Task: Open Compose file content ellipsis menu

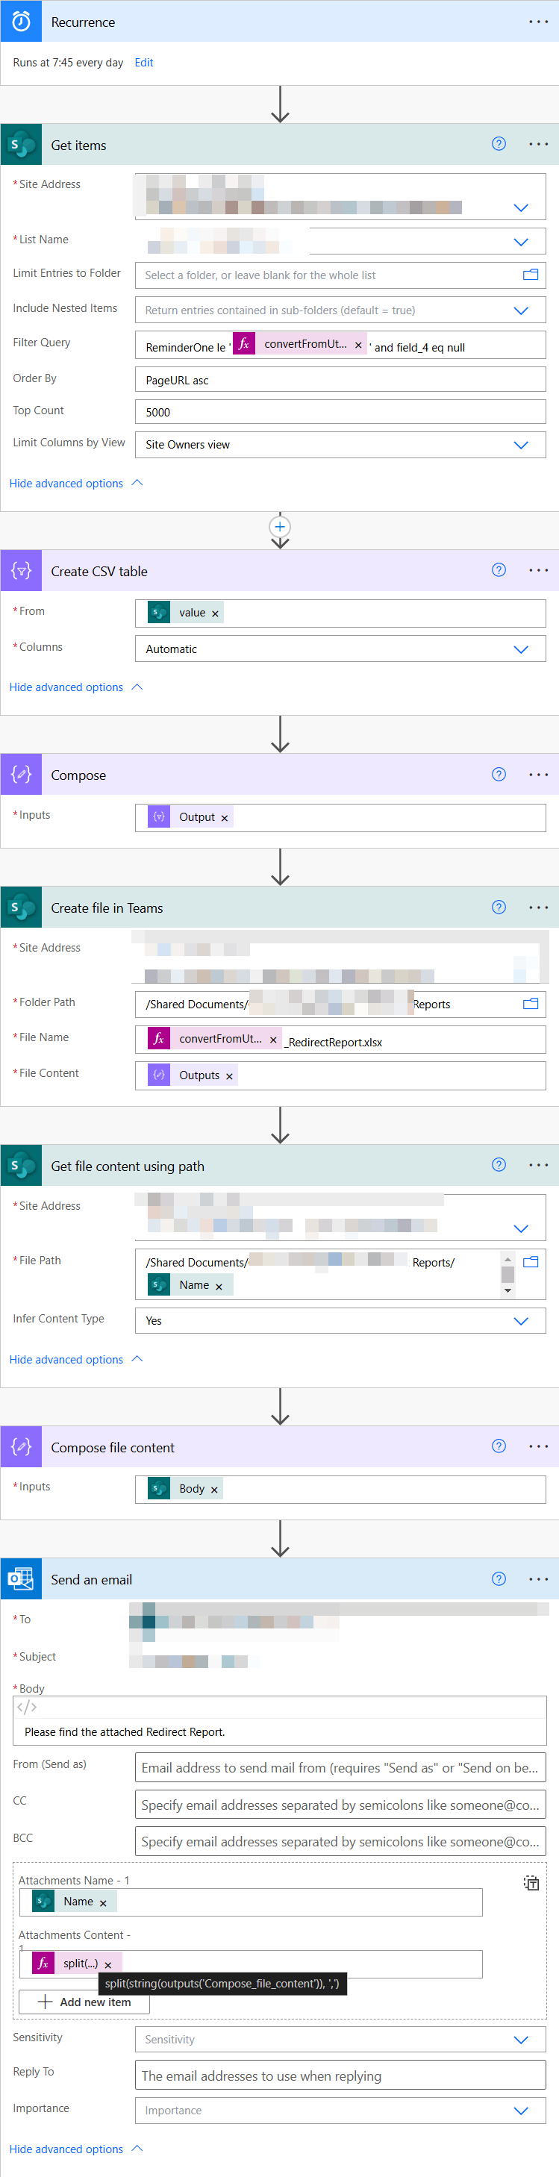Action: (538, 1447)
